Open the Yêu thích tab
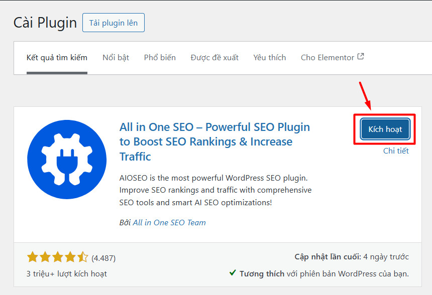The height and width of the screenshot is (295, 432). pos(270,58)
